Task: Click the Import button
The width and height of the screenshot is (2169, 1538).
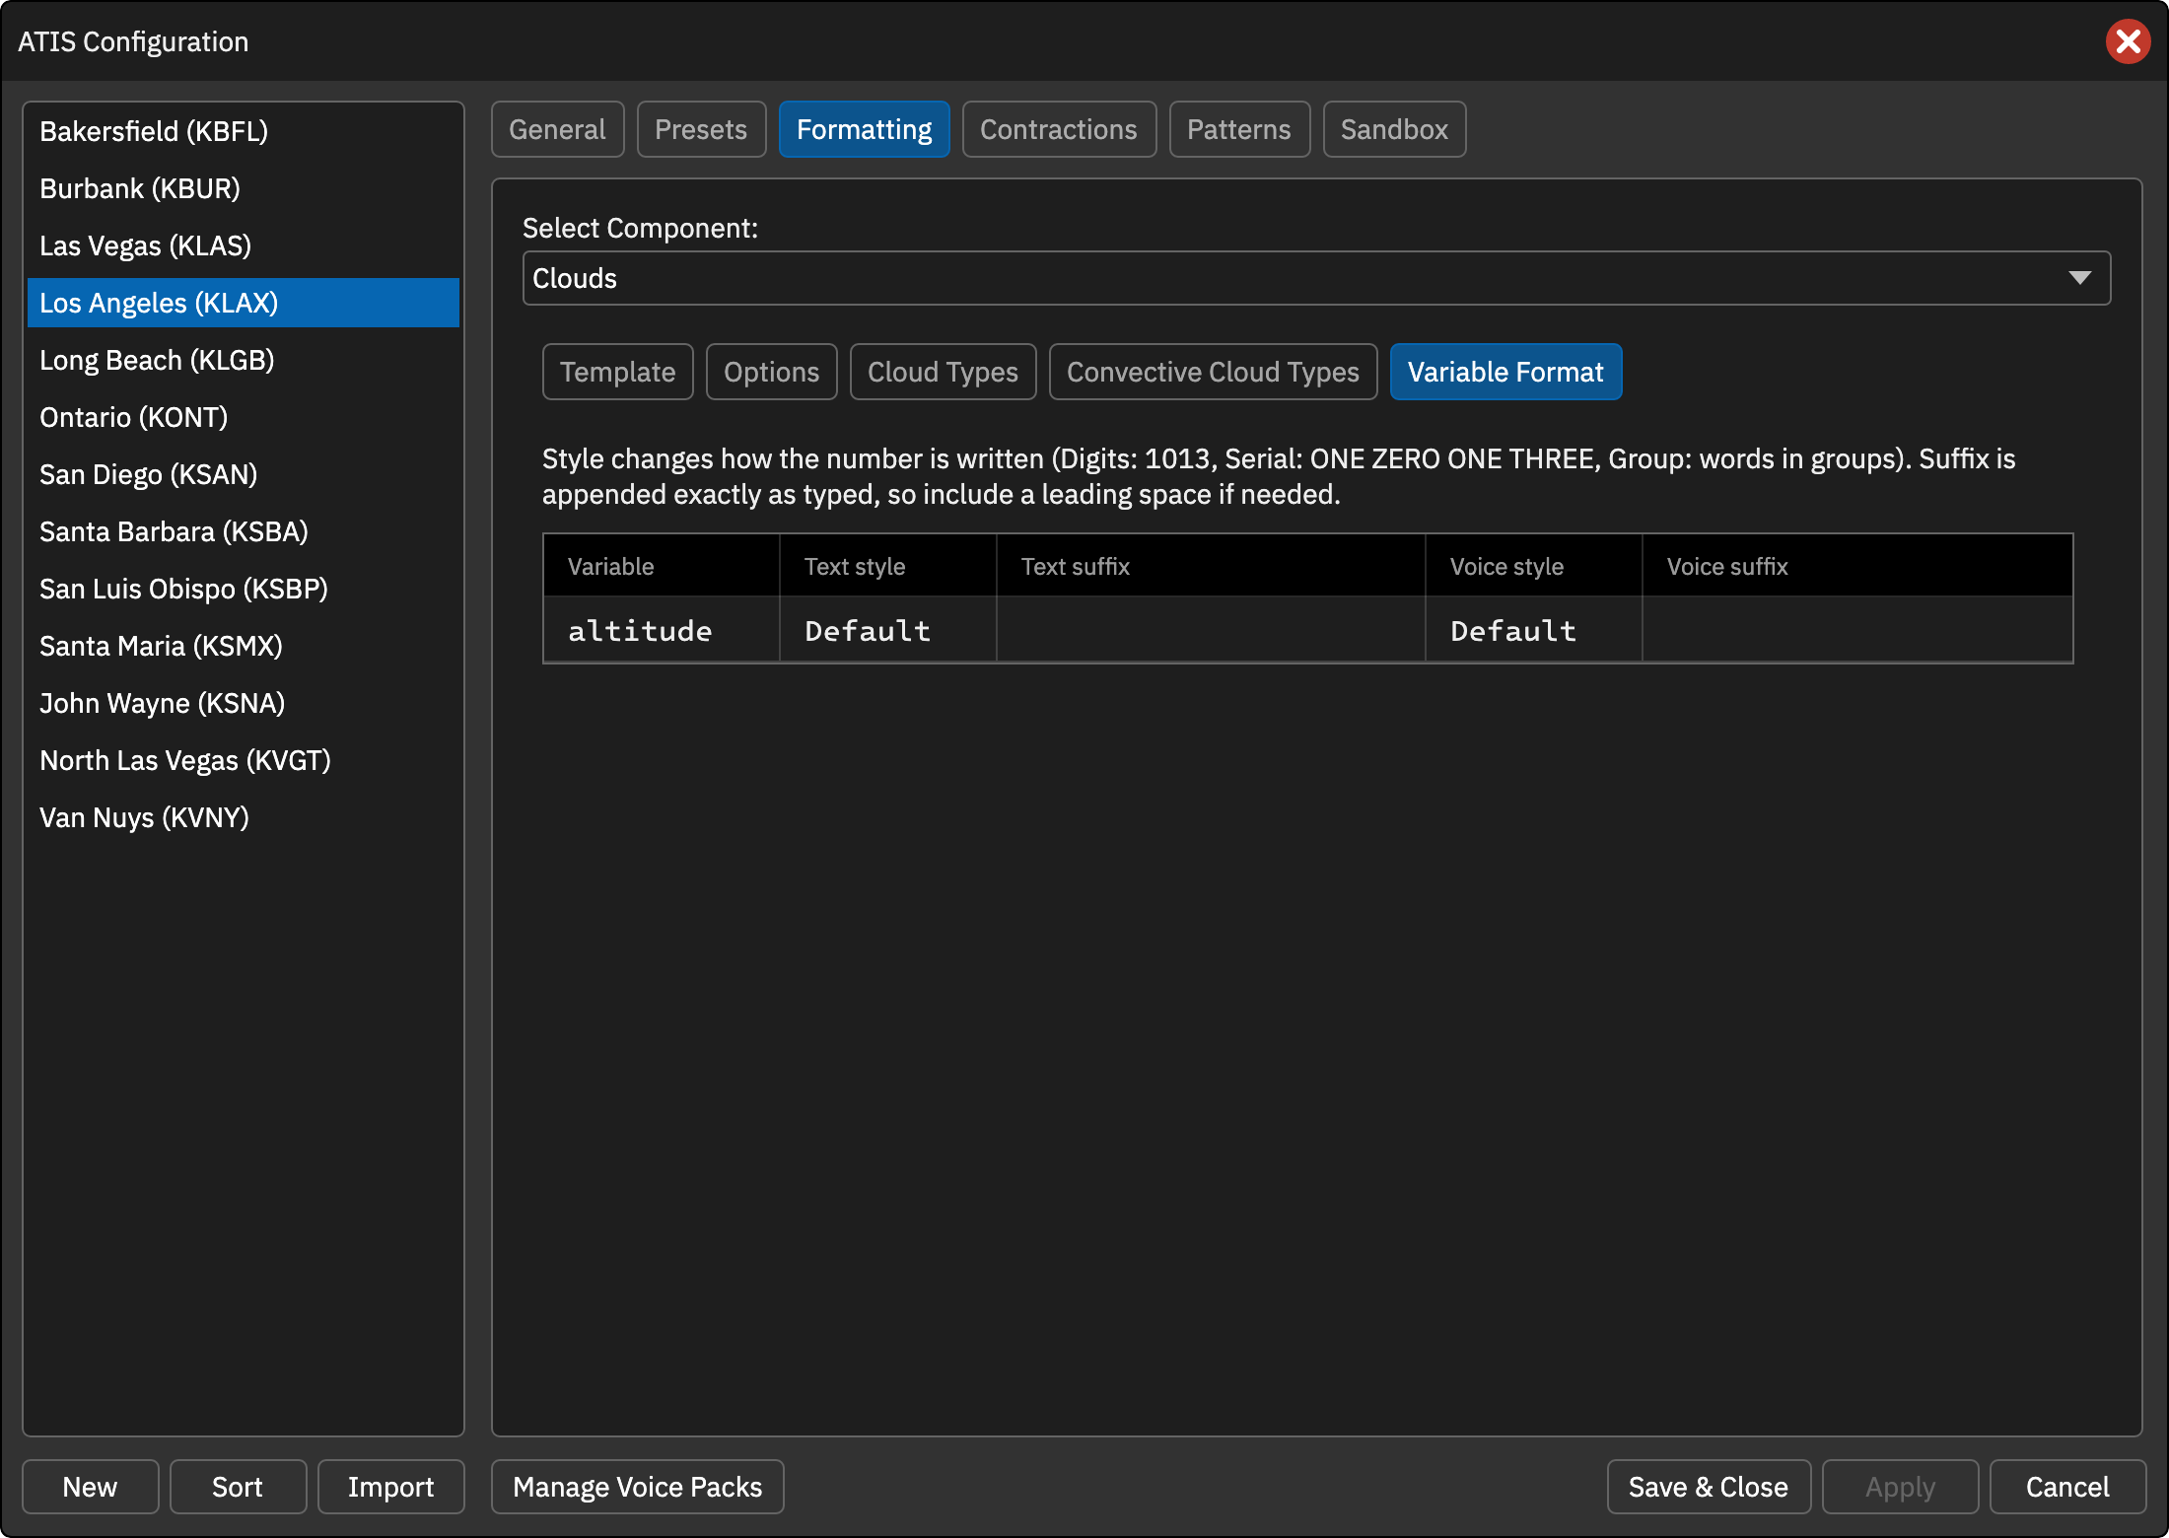Action: click(390, 1487)
